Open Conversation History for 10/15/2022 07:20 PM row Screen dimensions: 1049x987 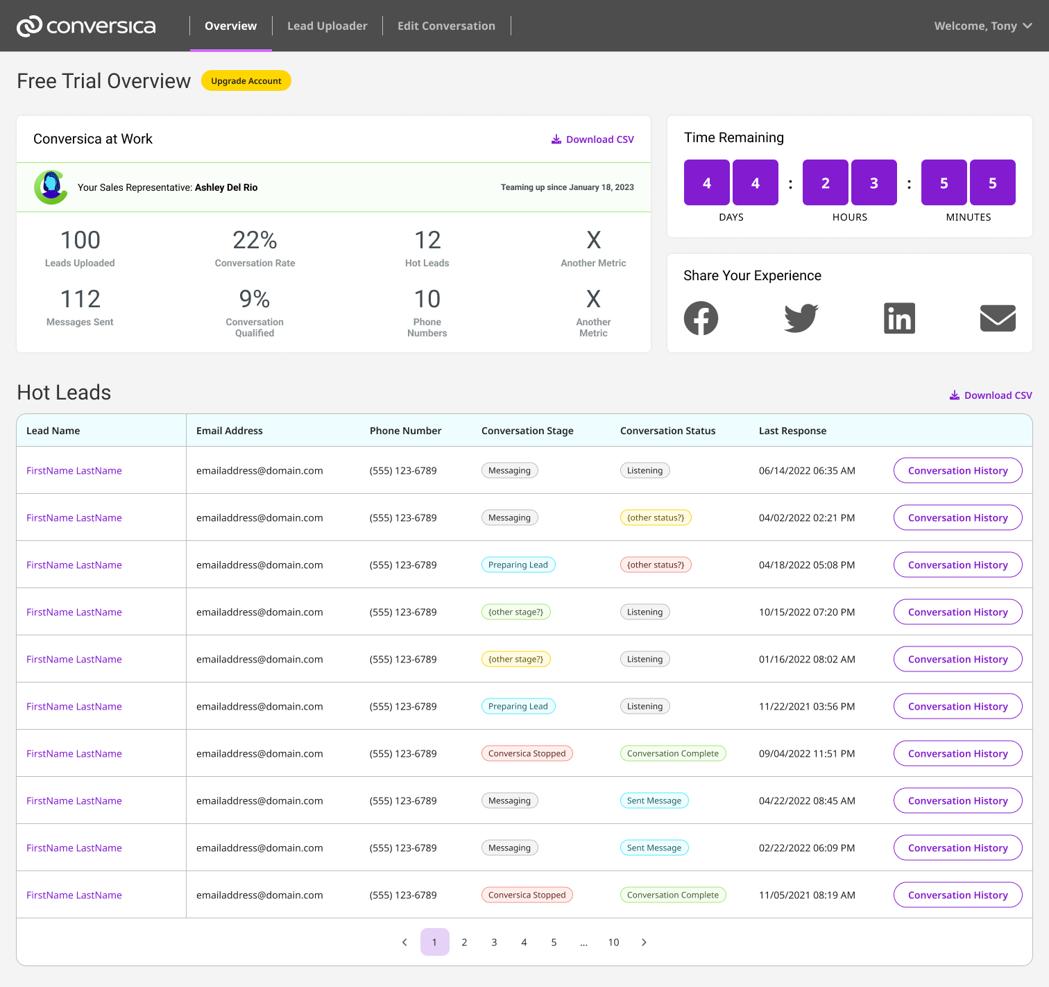point(957,612)
